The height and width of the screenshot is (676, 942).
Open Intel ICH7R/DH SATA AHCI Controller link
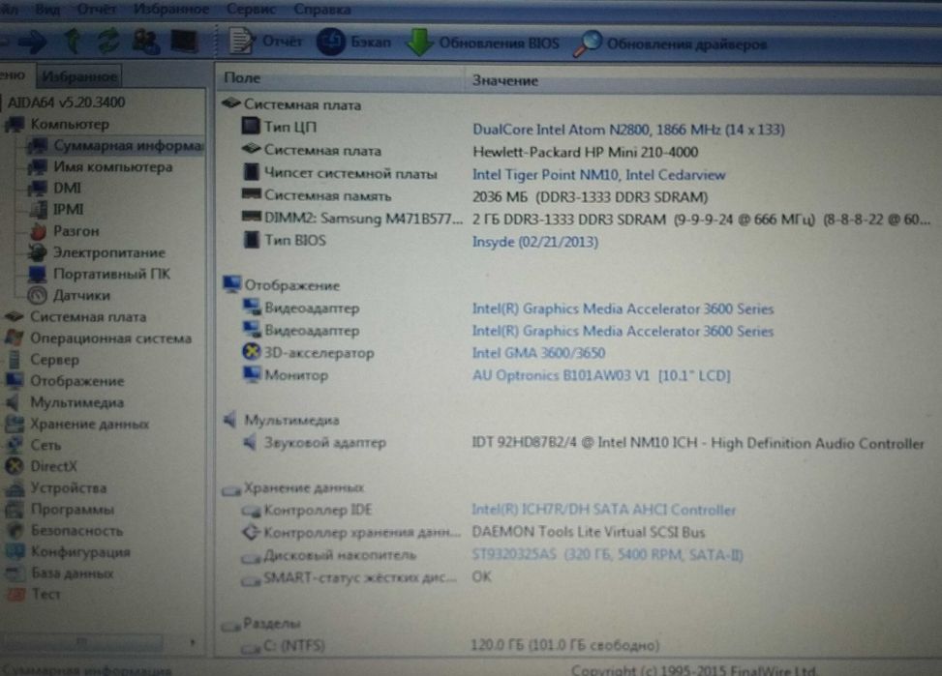tap(604, 510)
